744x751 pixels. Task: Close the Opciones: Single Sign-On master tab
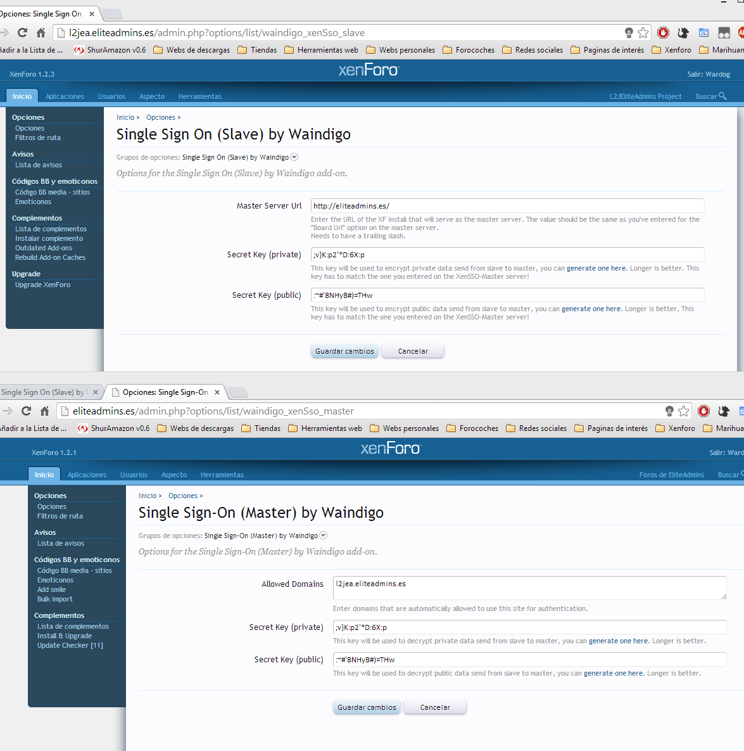pyautogui.click(x=217, y=392)
